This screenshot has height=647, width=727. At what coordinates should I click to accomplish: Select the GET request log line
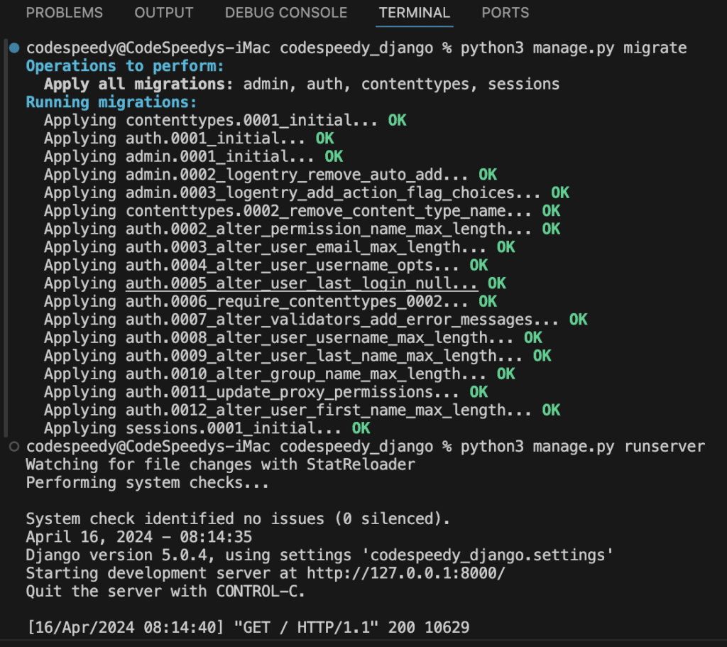(247, 627)
